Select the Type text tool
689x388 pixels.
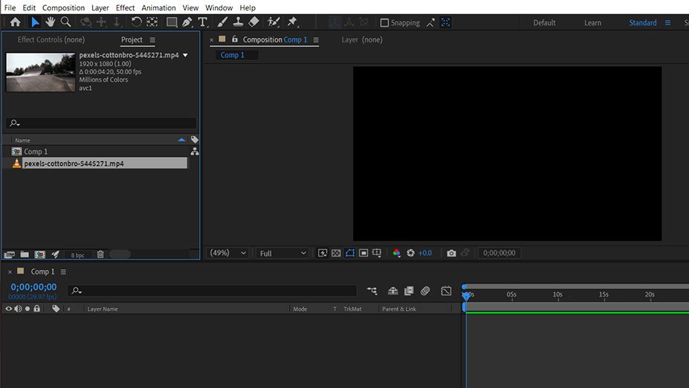pyautogui.click(x=203, y=22)
